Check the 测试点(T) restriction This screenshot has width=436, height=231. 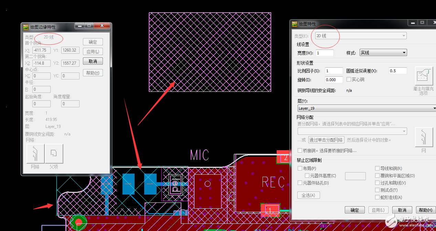(x=377, y=190)
